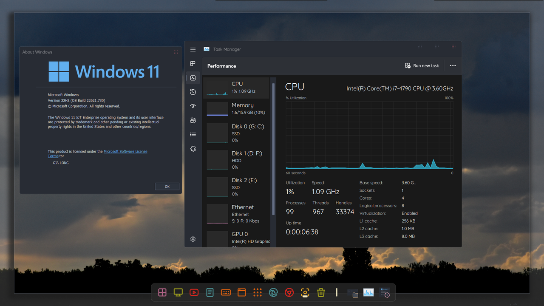Open the Services view in Task Manager
Image resolution: width=544 pixels, height=306 pixels.
pos(193,149)
